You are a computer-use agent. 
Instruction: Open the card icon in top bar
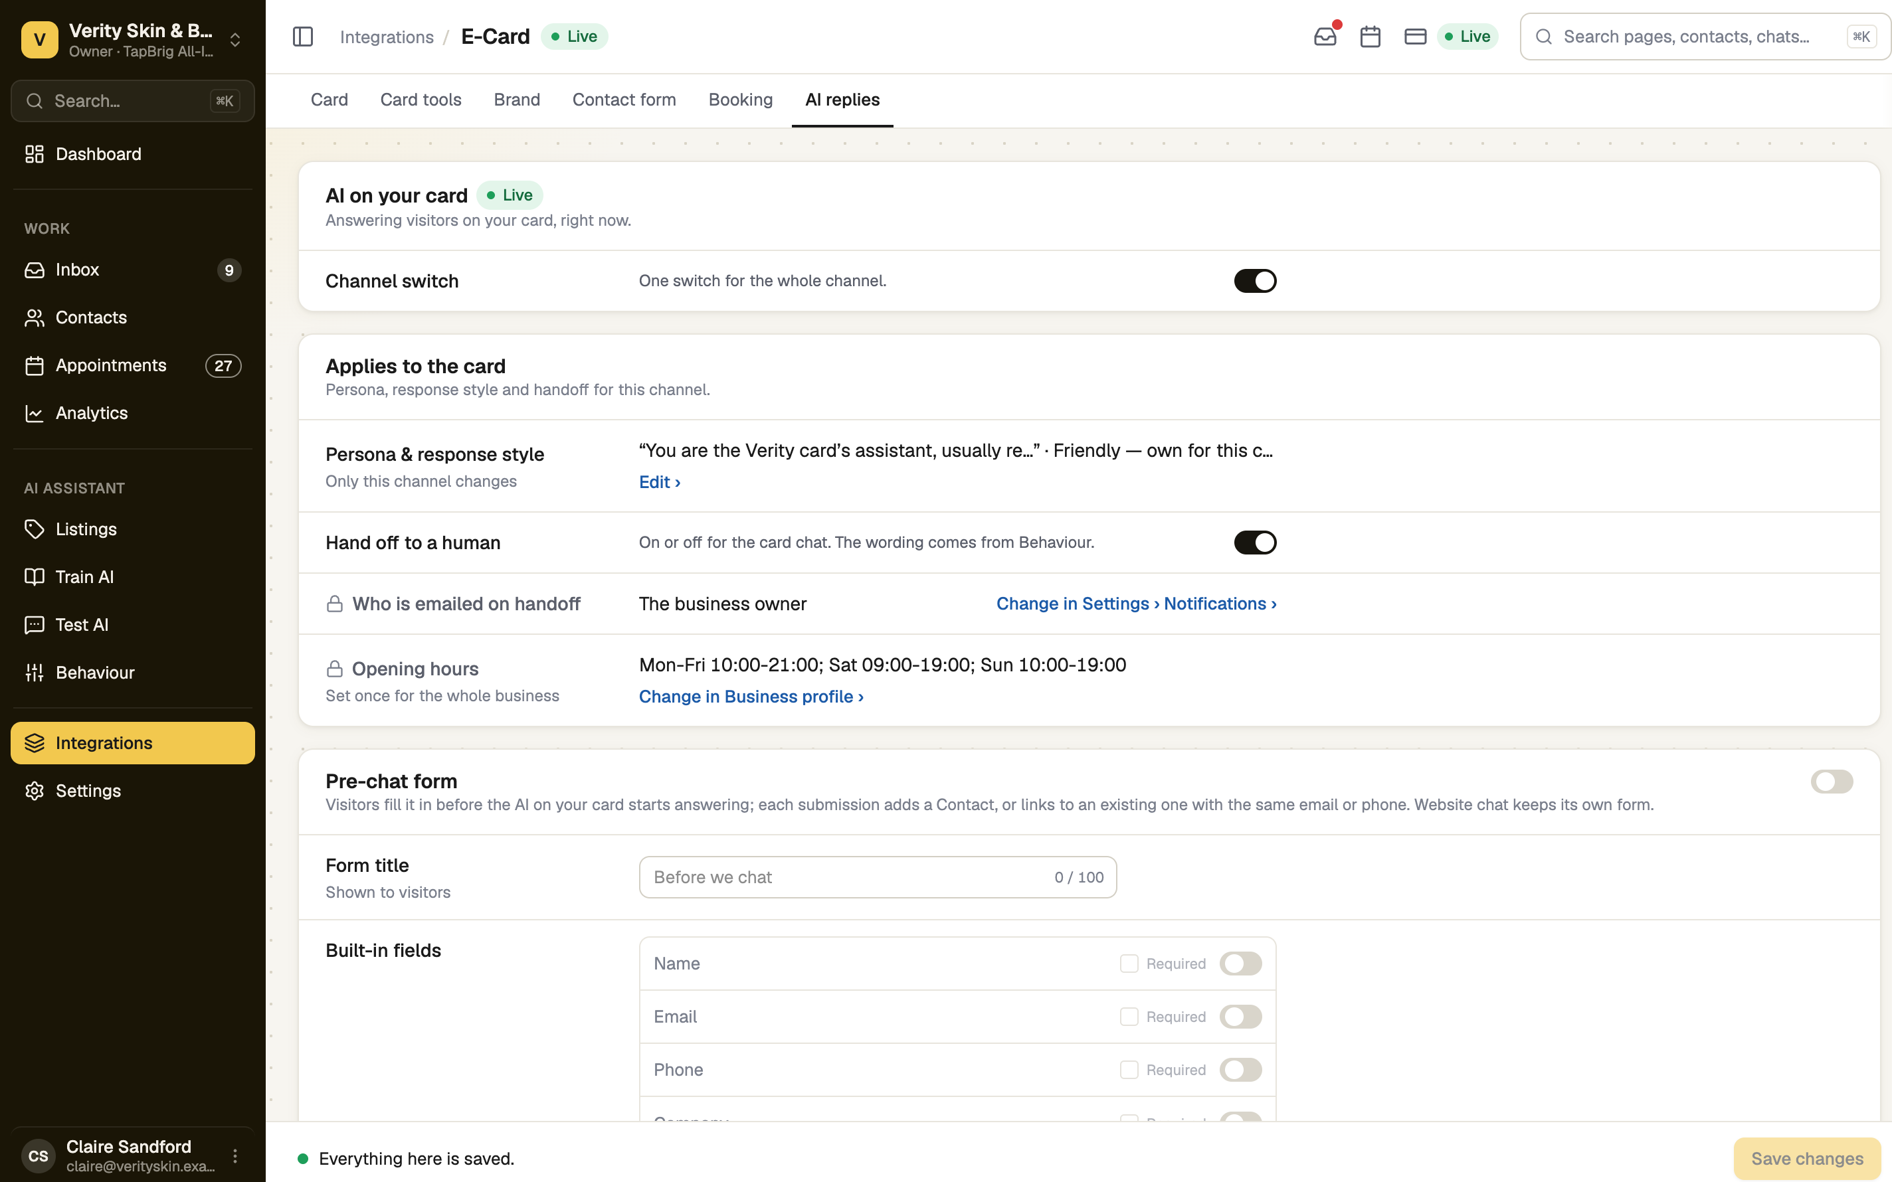(1415, 37)
